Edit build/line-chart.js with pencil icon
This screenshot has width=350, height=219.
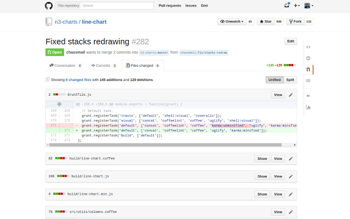(290, 176)
